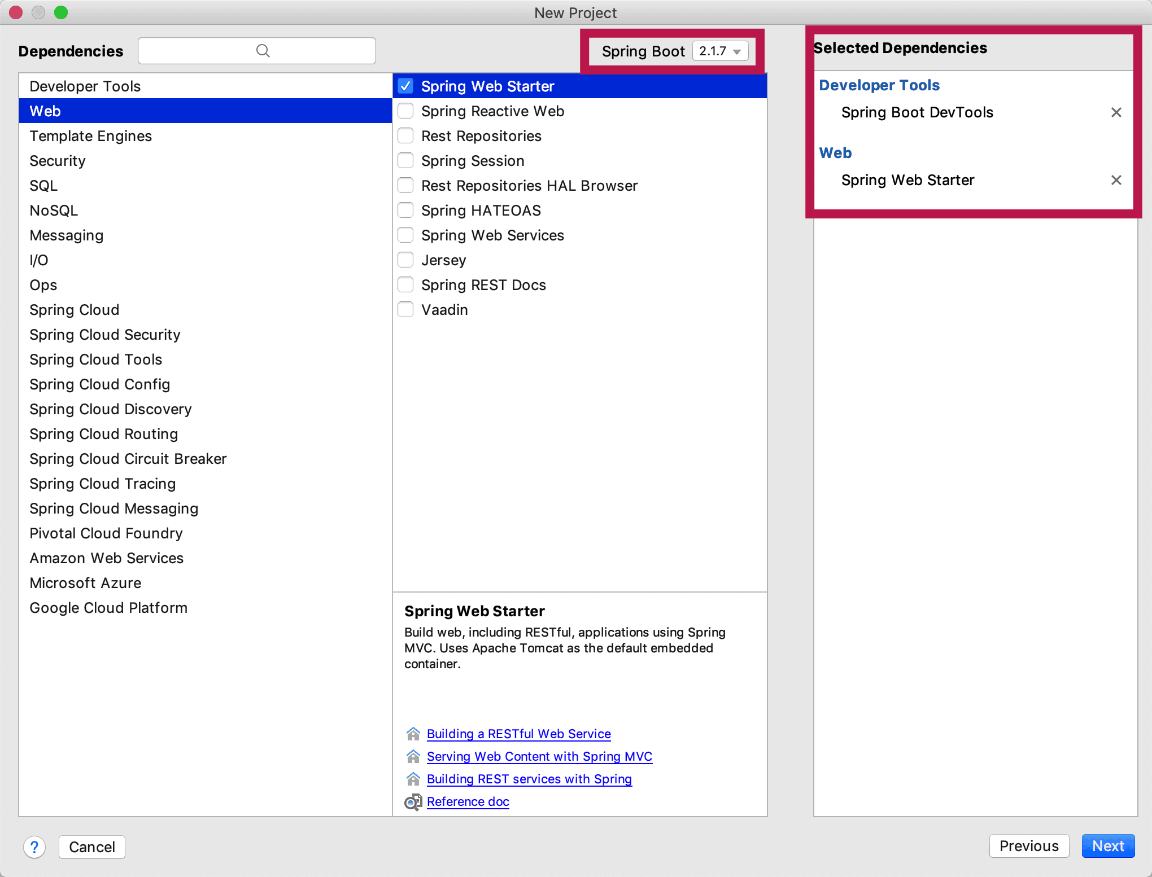Click house icon beside Serving Web Content link
Screen dimensions: 1152x877
pos(413,756)
